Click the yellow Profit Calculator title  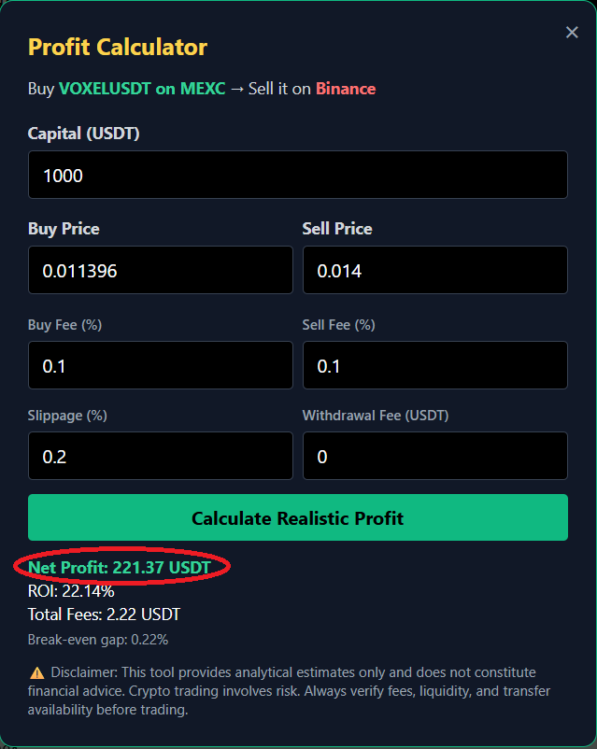click(117, 47)
